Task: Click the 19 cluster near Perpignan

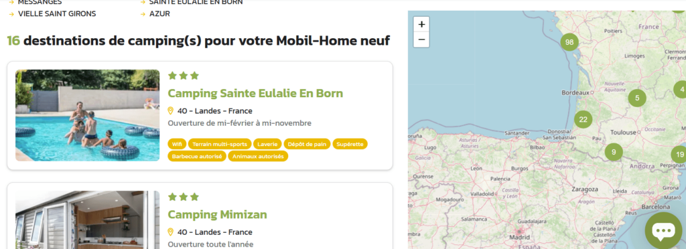Action: tap(679, 154)
